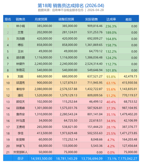Select achievement rate 158.7%
The height and width of the screenshot is (164, 142).
click(x=111, y=45)
